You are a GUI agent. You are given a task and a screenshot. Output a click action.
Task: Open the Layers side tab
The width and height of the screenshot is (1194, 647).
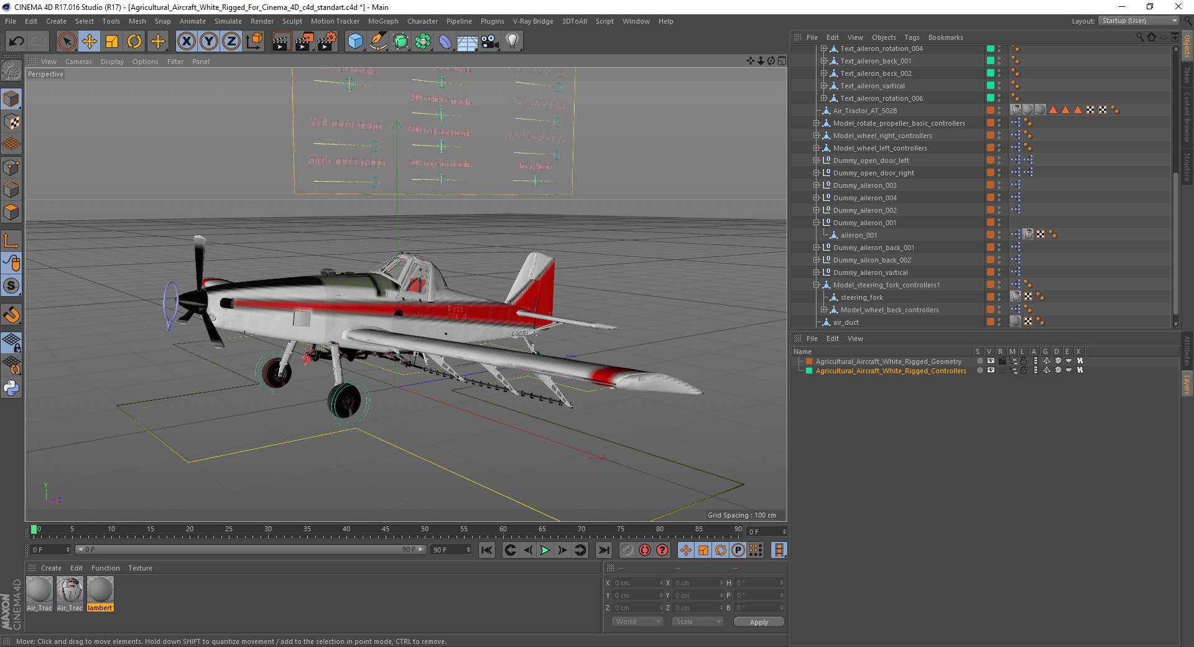tap(1187, 384)
